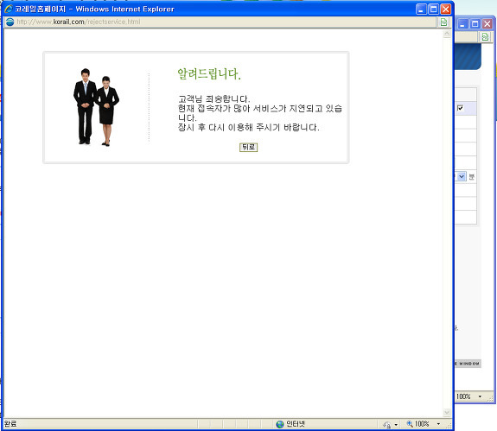This screenshot has width=497, height=431.
Task: Toggle the checkbox in the background window
Action: click(x=460, y=108)
